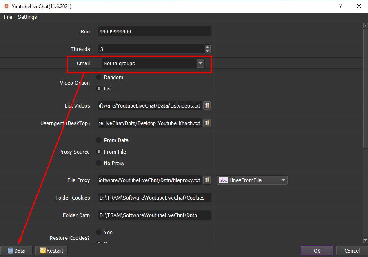
Task: Click the 'Useragent (DeskTop)' label
Action: (65, 123)
